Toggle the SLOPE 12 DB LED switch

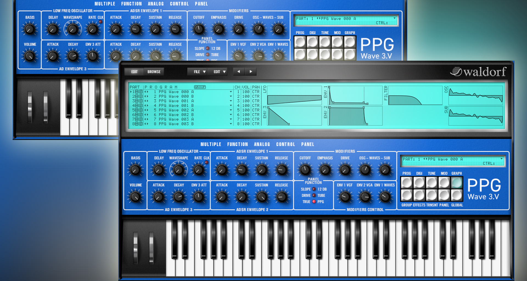click(x=314, y=189)
